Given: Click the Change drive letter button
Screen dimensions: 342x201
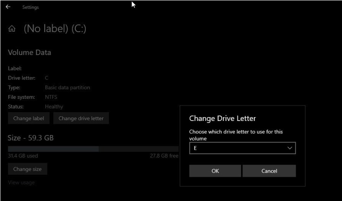Looking at the screenshot, I should tap(81, 118).
